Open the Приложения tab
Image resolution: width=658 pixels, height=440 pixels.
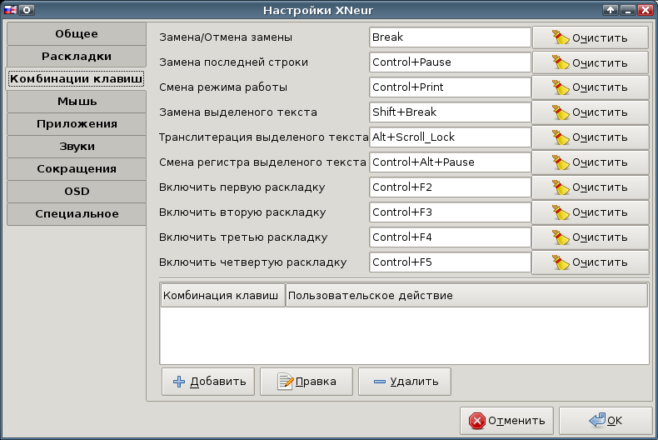click(77, 124)
